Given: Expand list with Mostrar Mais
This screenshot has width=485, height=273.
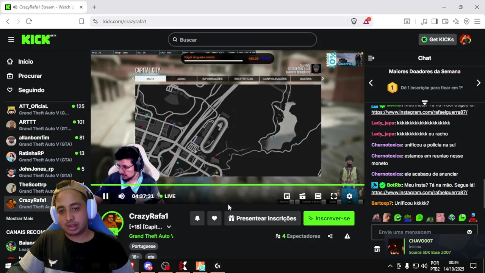Looking at the screenshot, I should click(20, 218).
